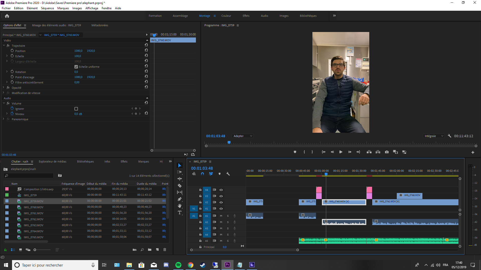The height and width of the screenshot is (270, 481).
Task: Select the Pen tool in toolbar
Action: (x=180, y=199)
